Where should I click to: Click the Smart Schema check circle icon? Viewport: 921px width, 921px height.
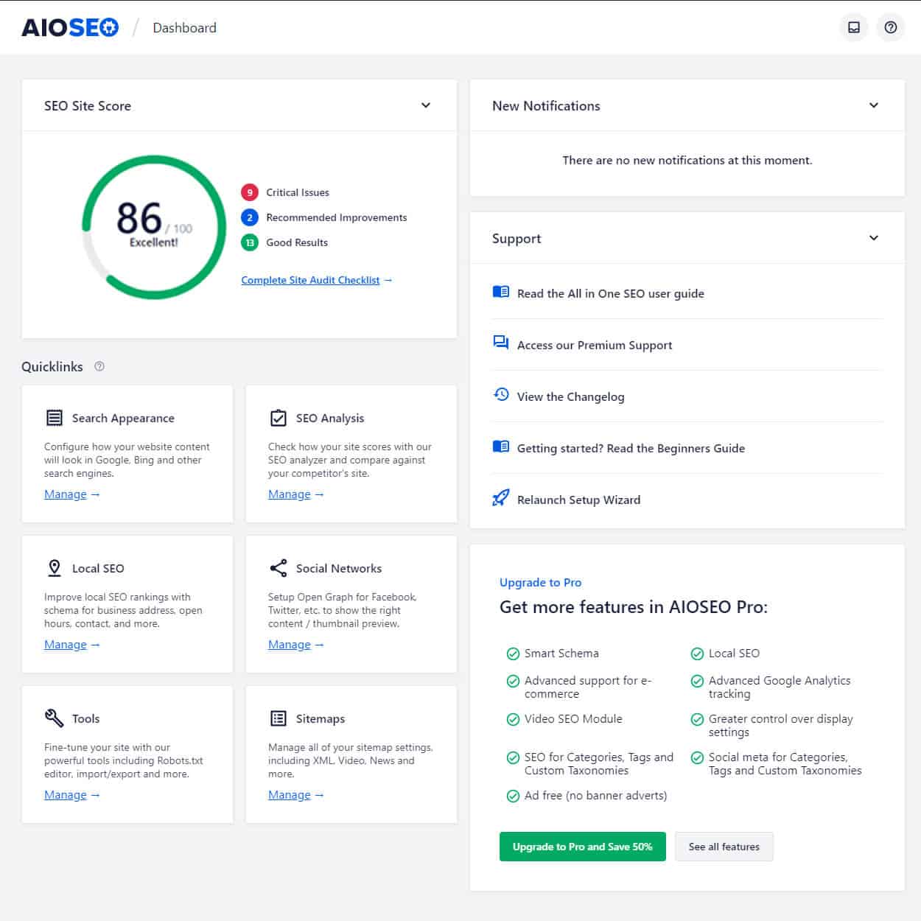(513, 654)
